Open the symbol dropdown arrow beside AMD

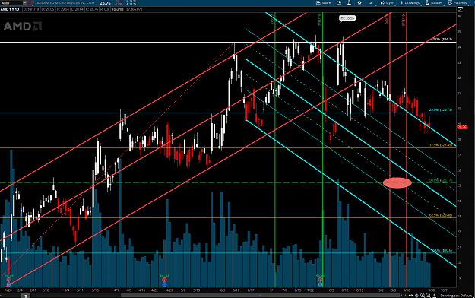point(25,3)
